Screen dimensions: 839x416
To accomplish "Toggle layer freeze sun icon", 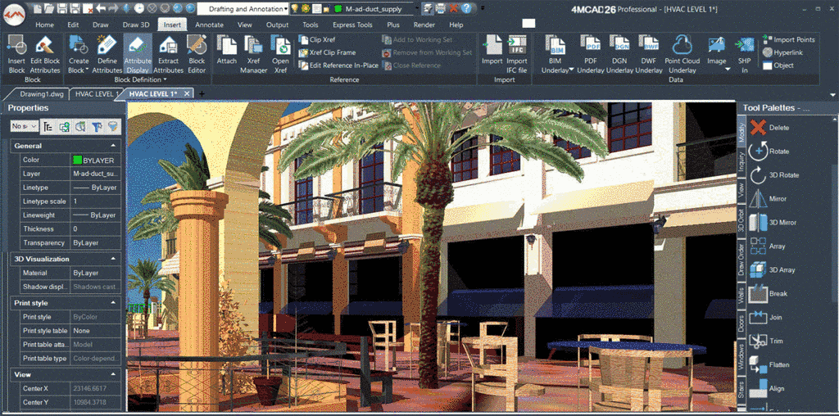I will tap(306, 8).
